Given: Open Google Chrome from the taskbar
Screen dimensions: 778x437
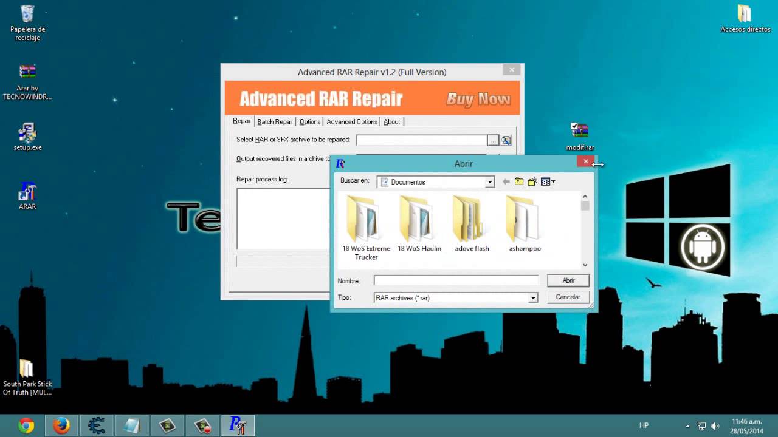Looking at the screenshot, I should [x=26, y=426].
